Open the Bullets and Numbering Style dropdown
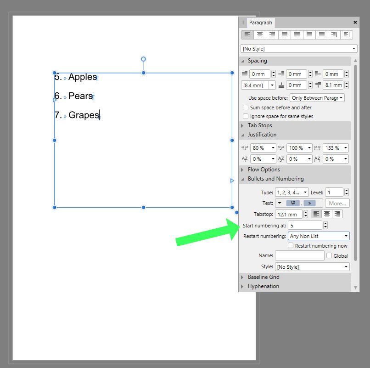 312,267
